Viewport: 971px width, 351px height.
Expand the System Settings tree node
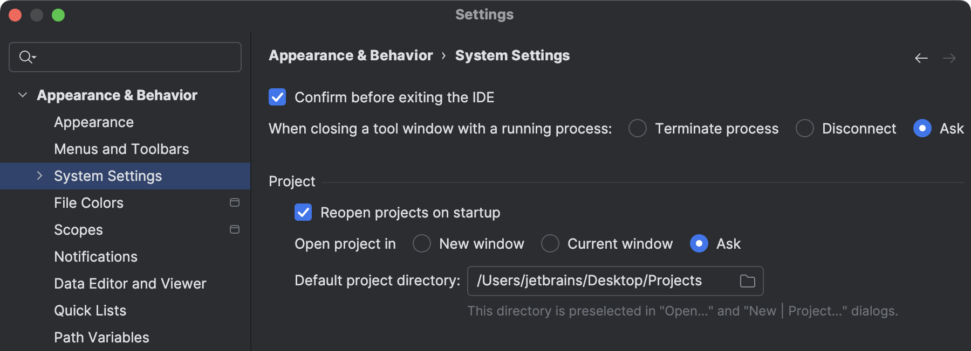click(x=39, y=176)
